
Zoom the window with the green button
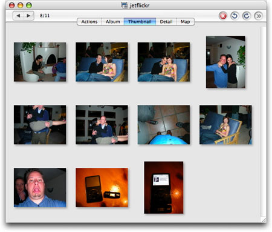click(x=29, y=5)
